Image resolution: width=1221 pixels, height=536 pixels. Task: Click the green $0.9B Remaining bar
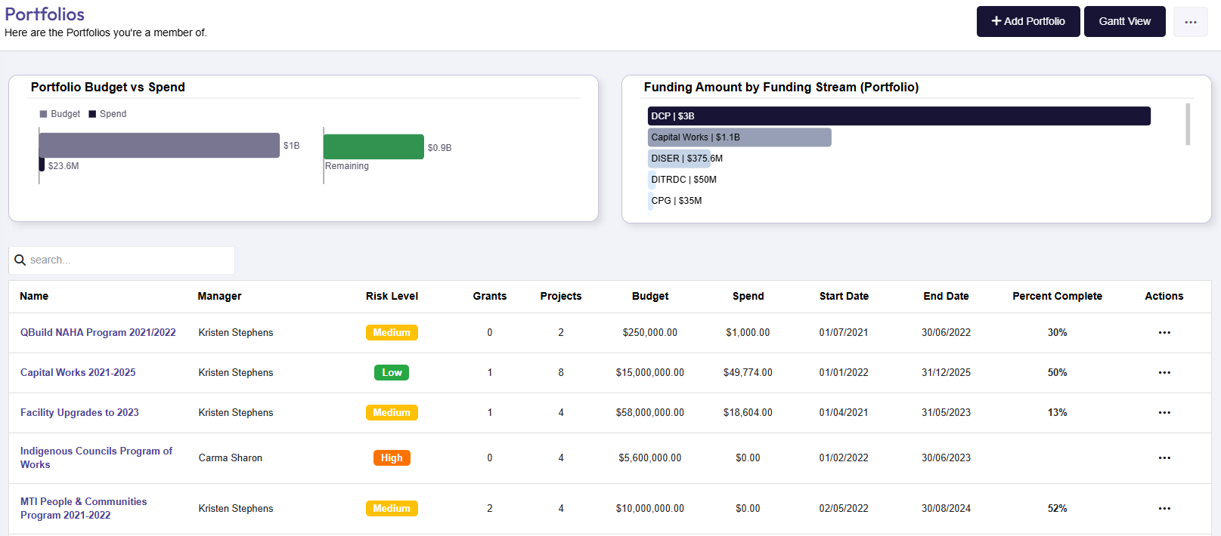[x=373, y=146]
